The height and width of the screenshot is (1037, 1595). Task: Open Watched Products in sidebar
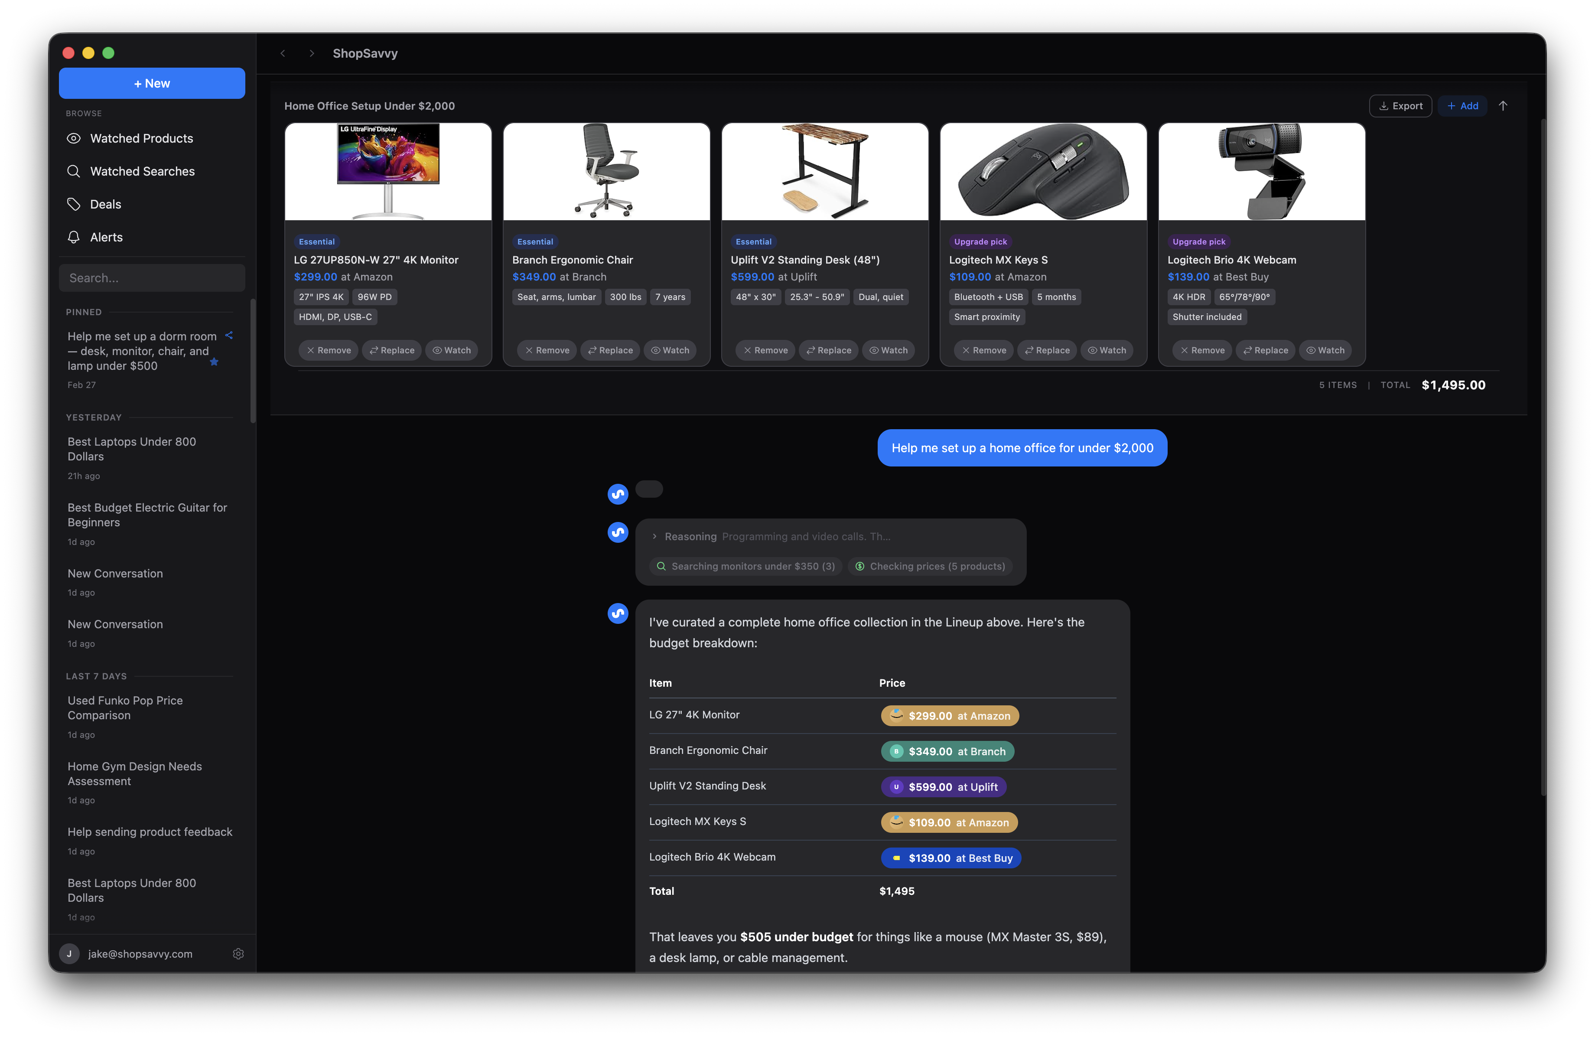point(141,138)
